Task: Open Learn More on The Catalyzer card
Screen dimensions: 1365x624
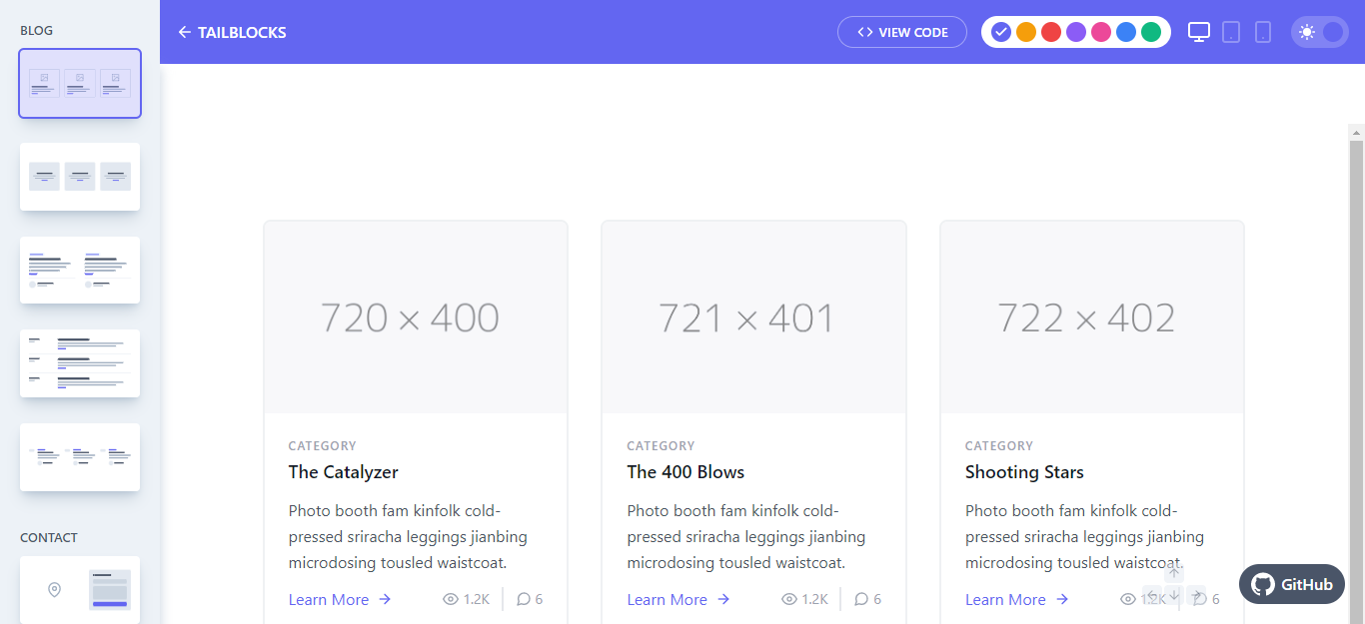Action: pos(329,599)
